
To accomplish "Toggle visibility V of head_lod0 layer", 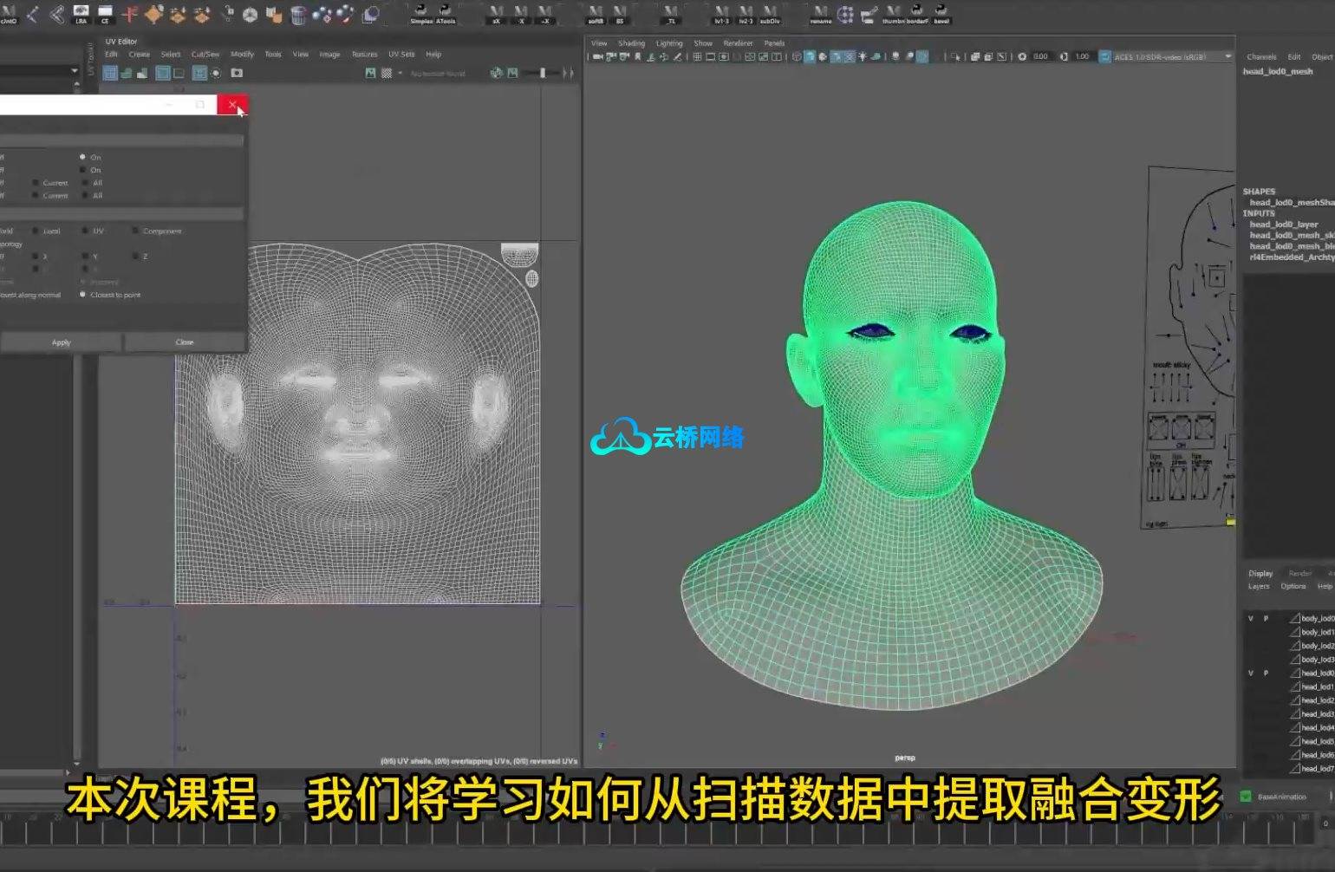I will point(1250,674).
